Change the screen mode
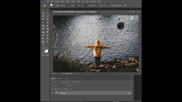 point(47,55)
